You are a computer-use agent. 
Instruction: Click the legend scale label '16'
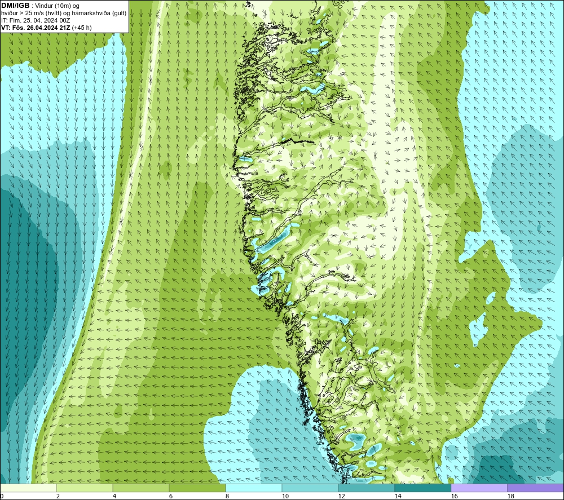coord(454,496)
